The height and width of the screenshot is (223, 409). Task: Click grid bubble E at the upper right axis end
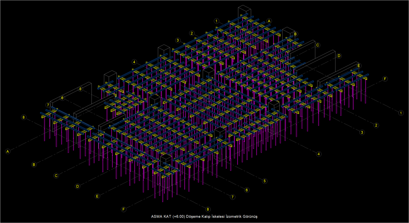point(358,66)
